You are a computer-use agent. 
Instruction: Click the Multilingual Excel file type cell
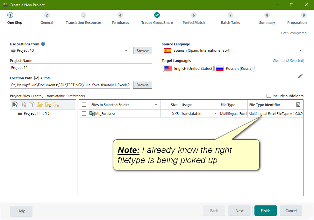tap(233, 114)
